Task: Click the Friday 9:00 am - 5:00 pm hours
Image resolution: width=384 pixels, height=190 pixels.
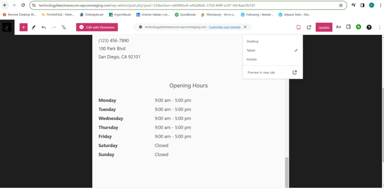Action: [173, 136]
